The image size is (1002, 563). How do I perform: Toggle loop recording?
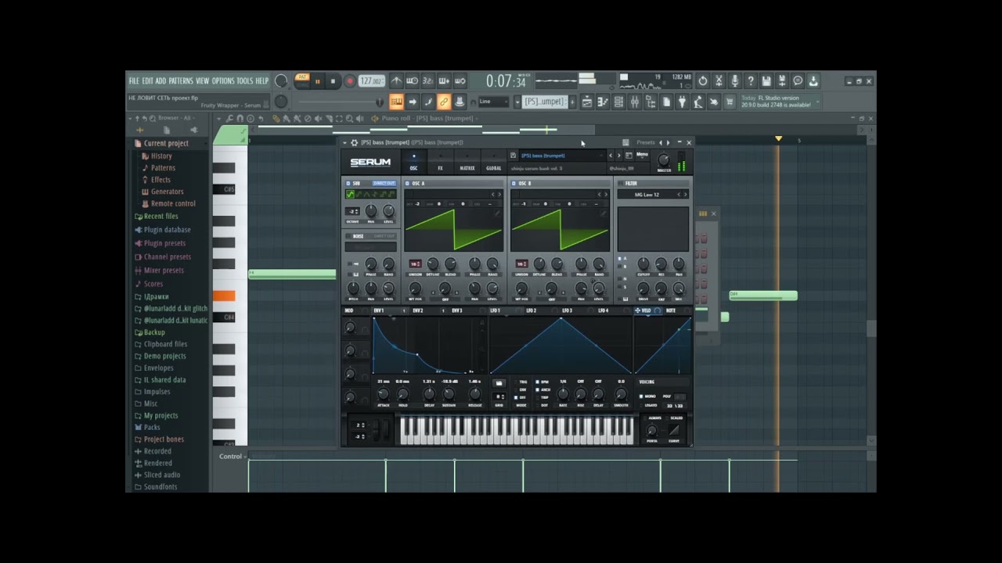click(x=460, y=81)
